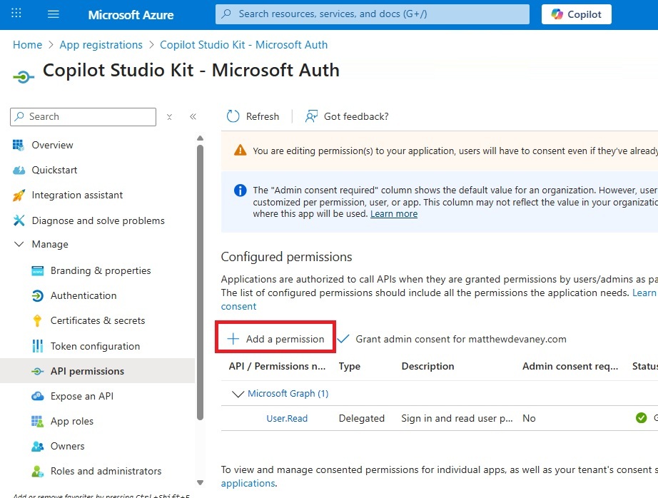Select Authentication in the Manage menu
The image size is (658, 498).
pyautogui.click(x=83, y=295)
